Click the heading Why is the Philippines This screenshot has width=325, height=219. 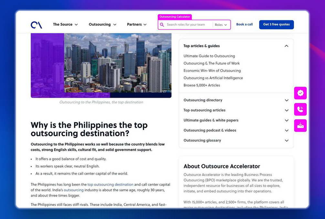click(x=89, y=129)
